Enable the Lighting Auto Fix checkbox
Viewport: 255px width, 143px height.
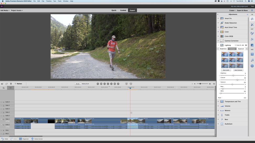point(236,45)
